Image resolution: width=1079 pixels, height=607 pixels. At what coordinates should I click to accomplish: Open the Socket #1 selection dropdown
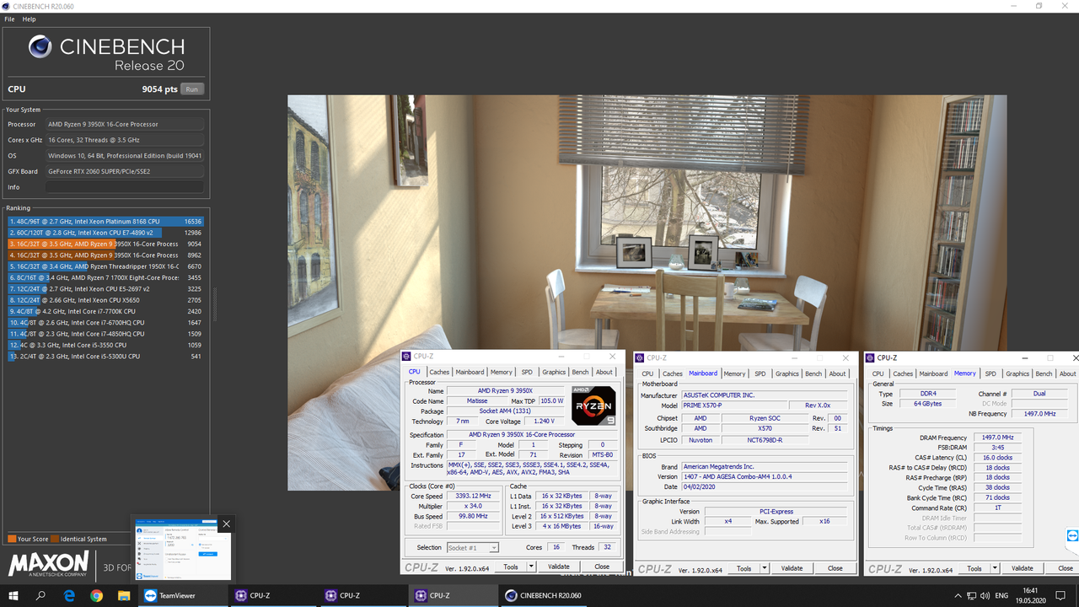(x=472, y=547)
